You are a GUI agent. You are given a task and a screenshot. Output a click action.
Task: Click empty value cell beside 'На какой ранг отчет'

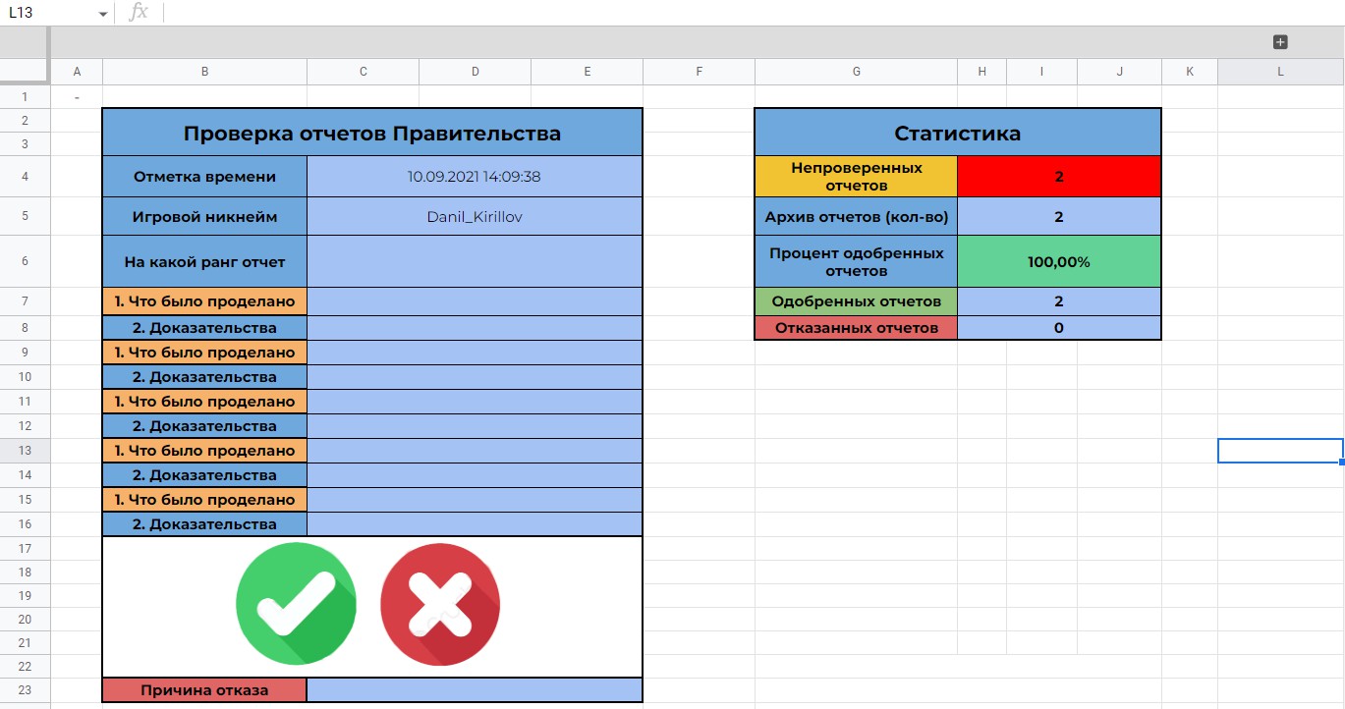coord(475,261)
